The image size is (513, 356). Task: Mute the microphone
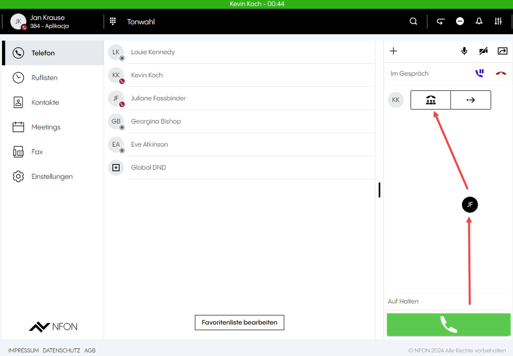click(464, 51)
